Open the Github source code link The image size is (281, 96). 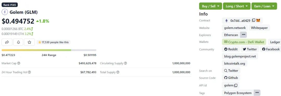coord(231,78)
